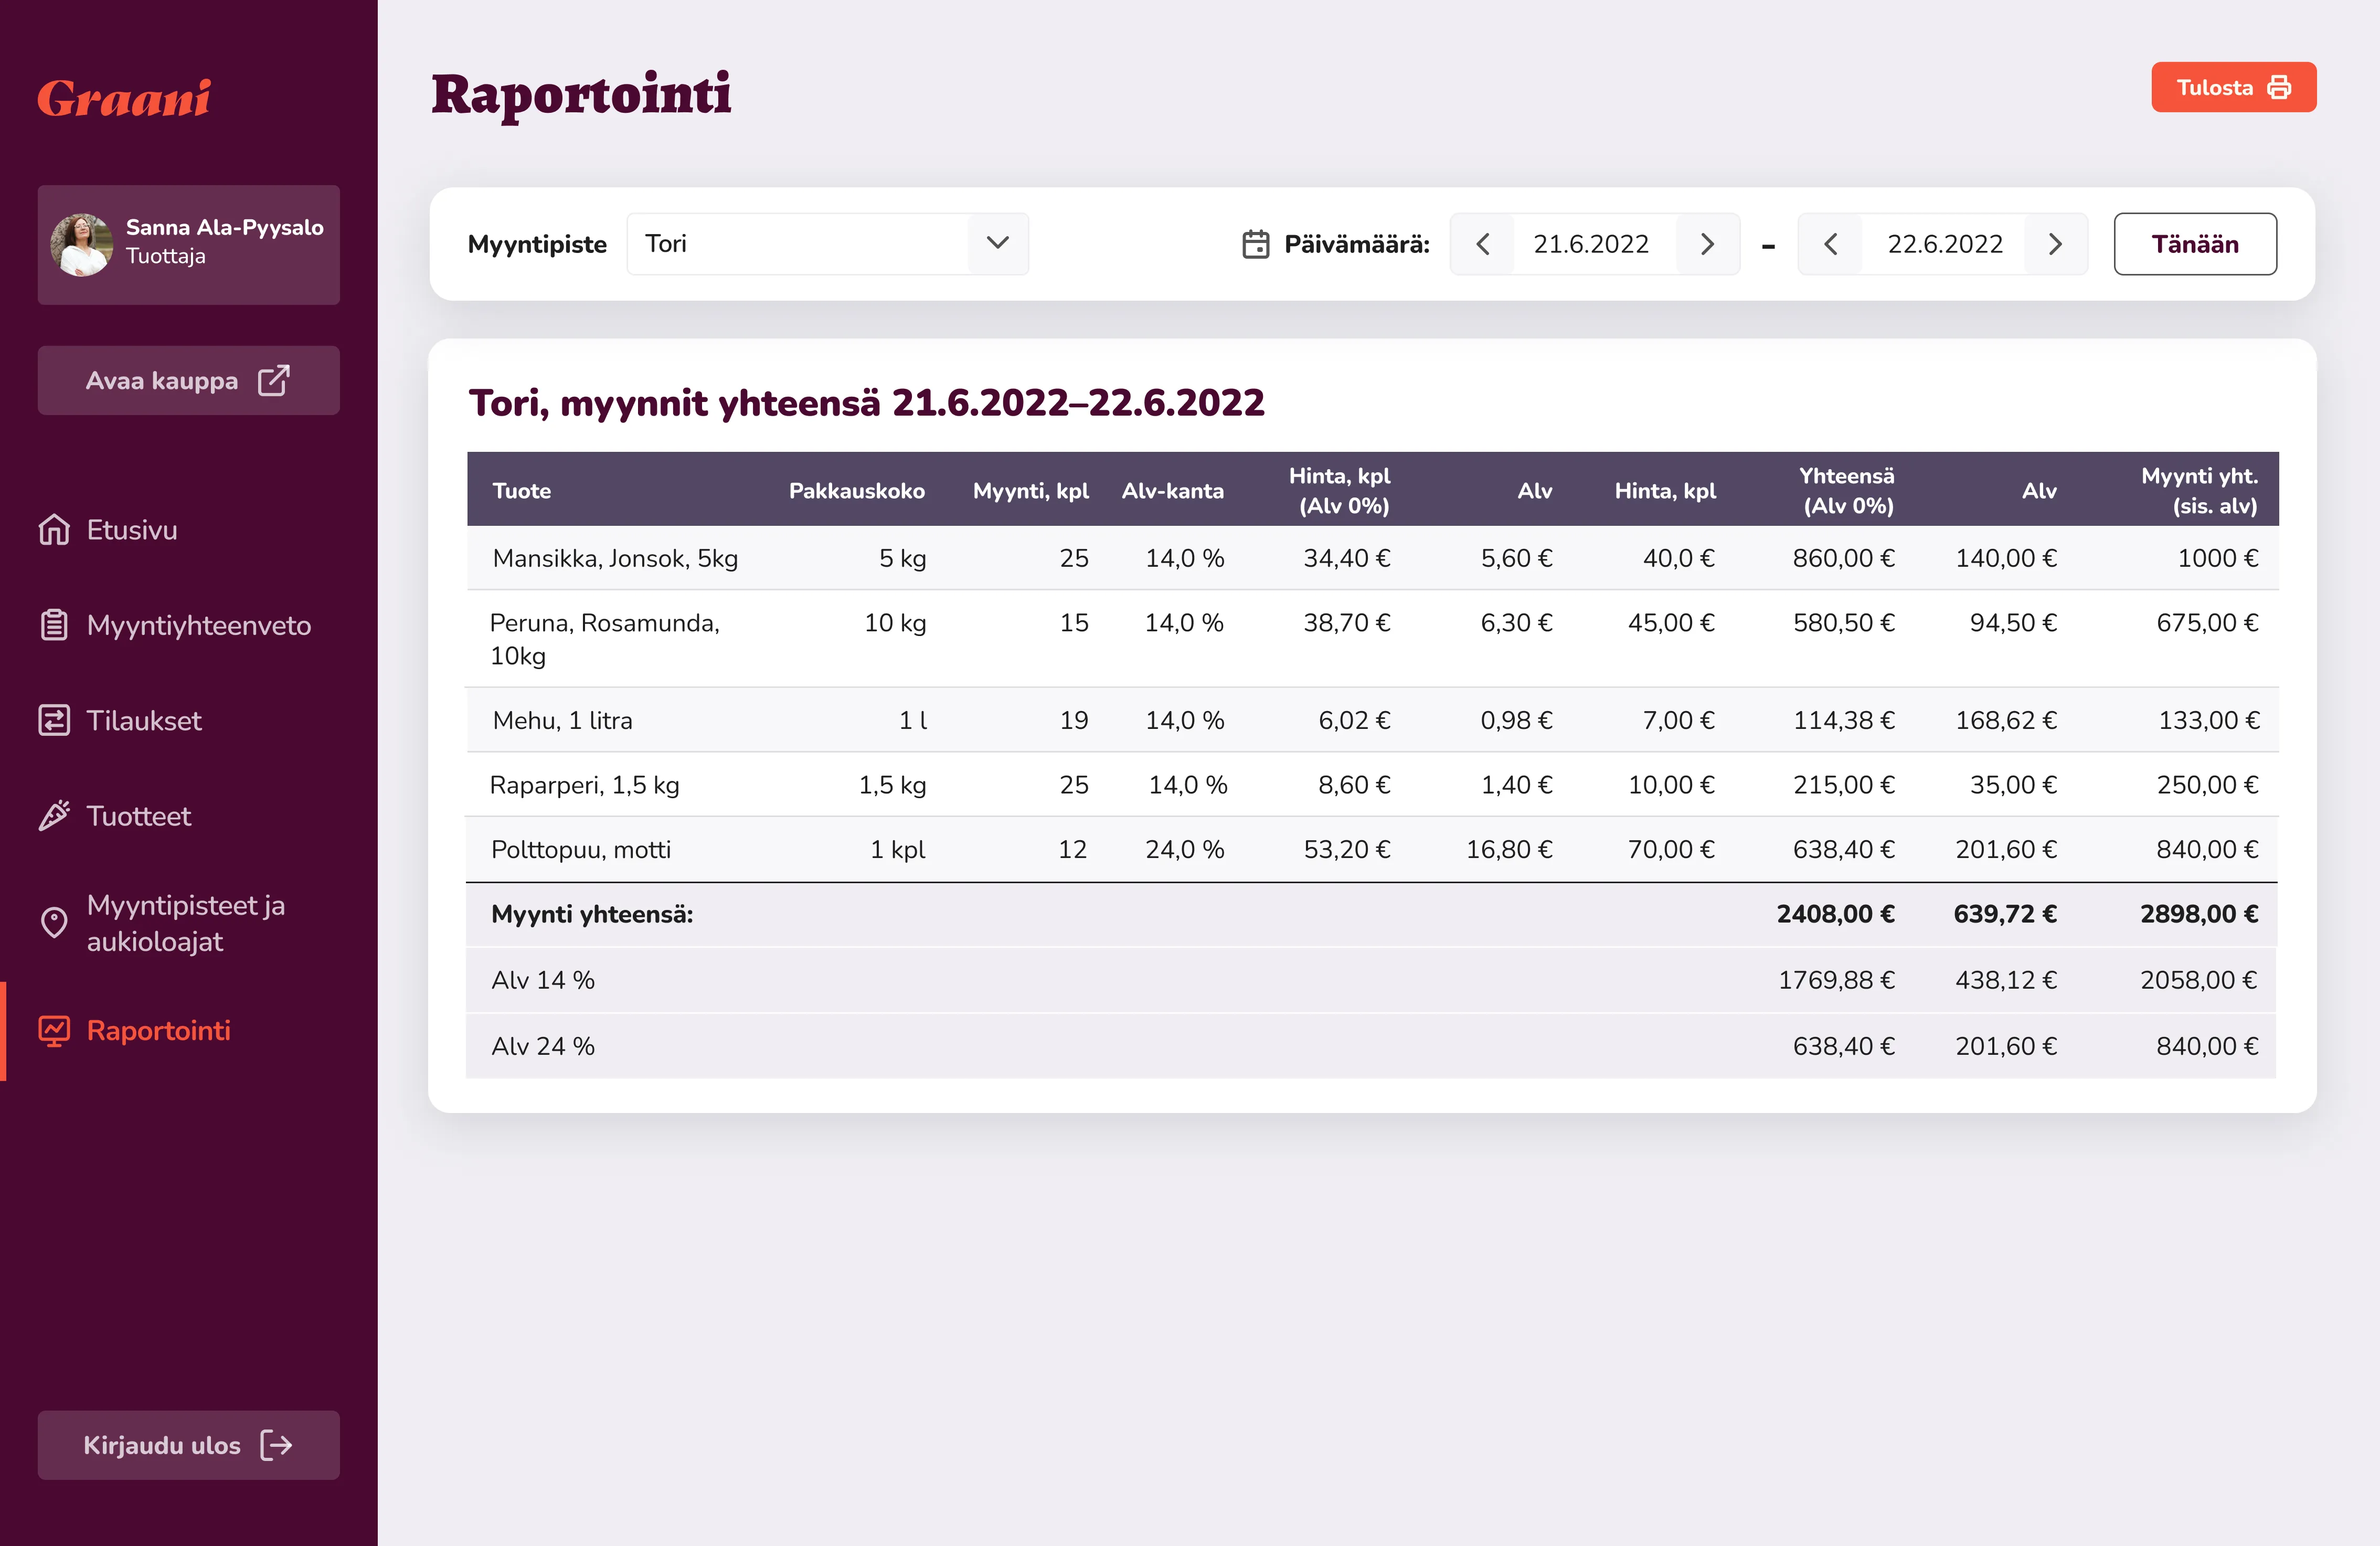Click the Myyntiyhteenveto clipboard icon

pos(54,625)
